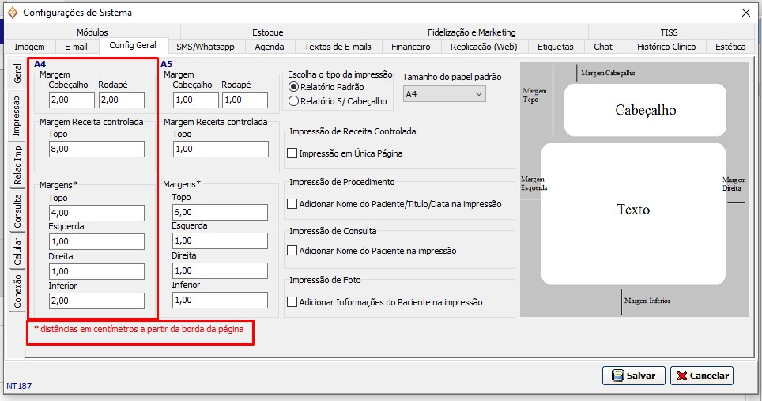
Task: Click the Salvar button
Action: [x=633, y=376]
